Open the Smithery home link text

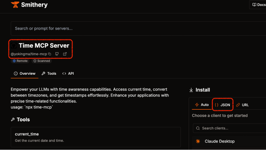click(34, 5)
